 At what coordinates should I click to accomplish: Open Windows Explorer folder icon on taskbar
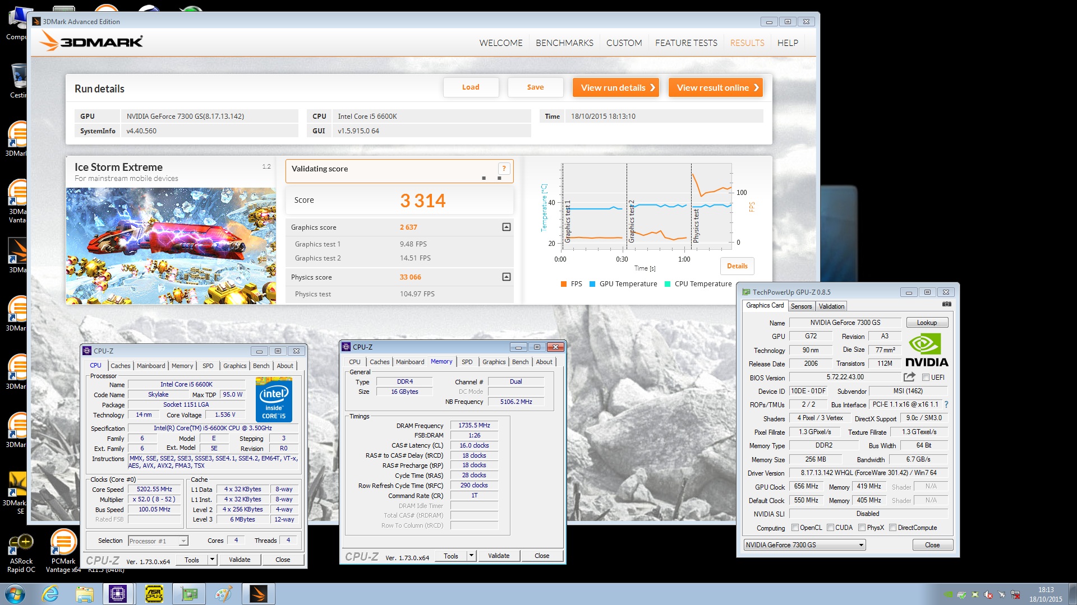[85, 594]
